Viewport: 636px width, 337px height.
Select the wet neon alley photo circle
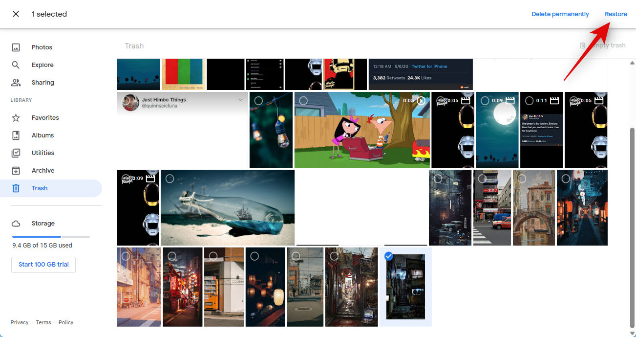coord(334,256)
